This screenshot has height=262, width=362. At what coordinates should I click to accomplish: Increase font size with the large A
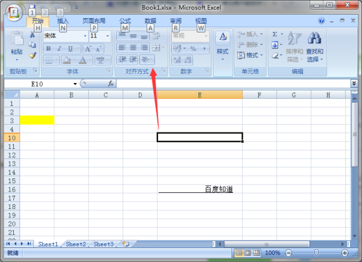tap(88, 49)
